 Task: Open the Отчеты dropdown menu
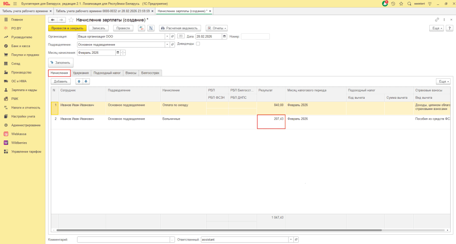(217, 28)
